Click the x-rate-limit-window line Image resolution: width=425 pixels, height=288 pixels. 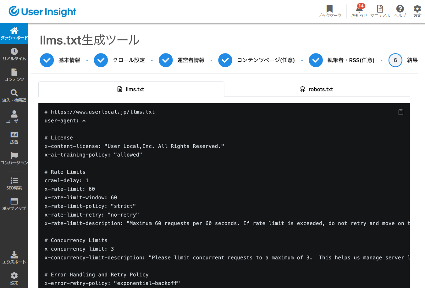[x=81, y=197]
